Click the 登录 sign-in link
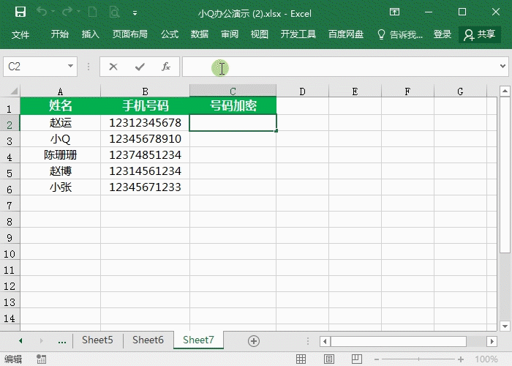The height and width of the screenshot is (366, 512). (x=442, y=34)
